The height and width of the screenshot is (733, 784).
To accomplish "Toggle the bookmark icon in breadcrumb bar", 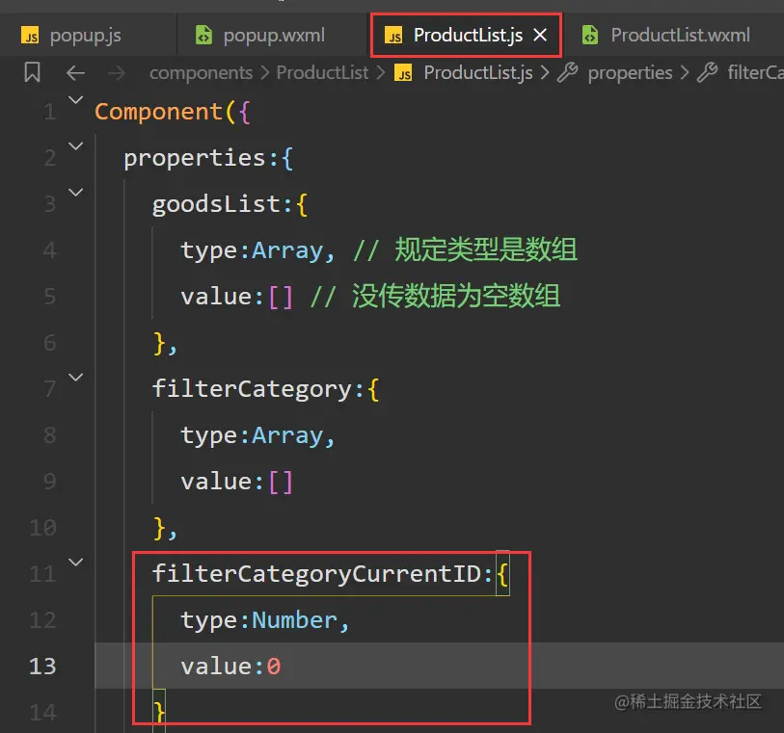I will 33,72.
